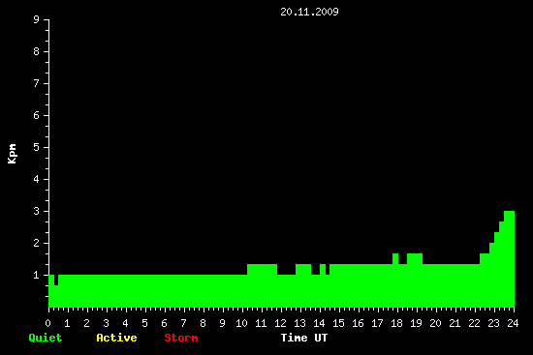533x355 pixels.
Task: Click the 3 on the Kpm axis
Action: point(37,211)
